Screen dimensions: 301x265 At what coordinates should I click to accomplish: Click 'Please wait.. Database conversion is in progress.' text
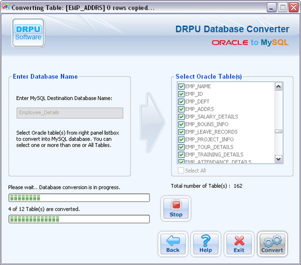64,187
